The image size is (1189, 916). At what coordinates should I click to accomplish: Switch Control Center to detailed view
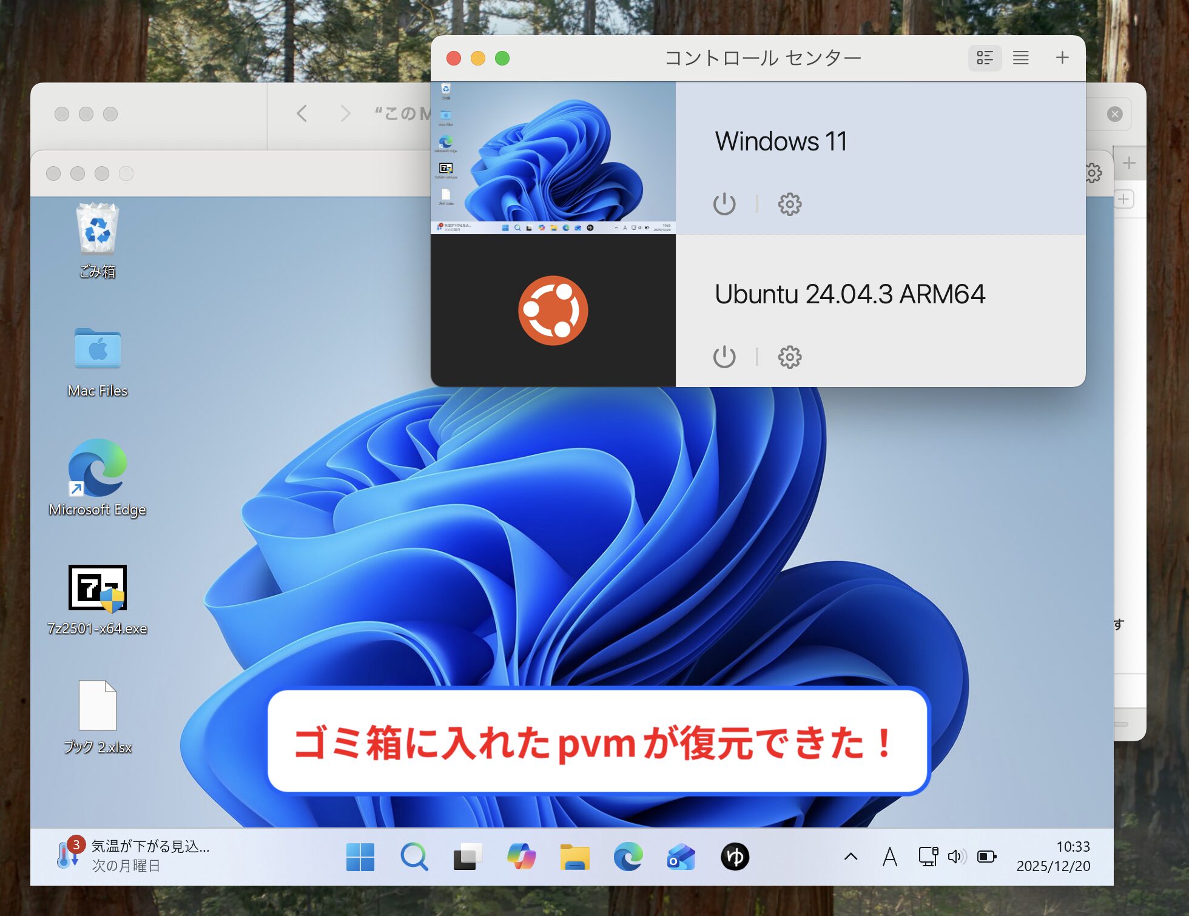pyautogui.click(x=984, y=58)
